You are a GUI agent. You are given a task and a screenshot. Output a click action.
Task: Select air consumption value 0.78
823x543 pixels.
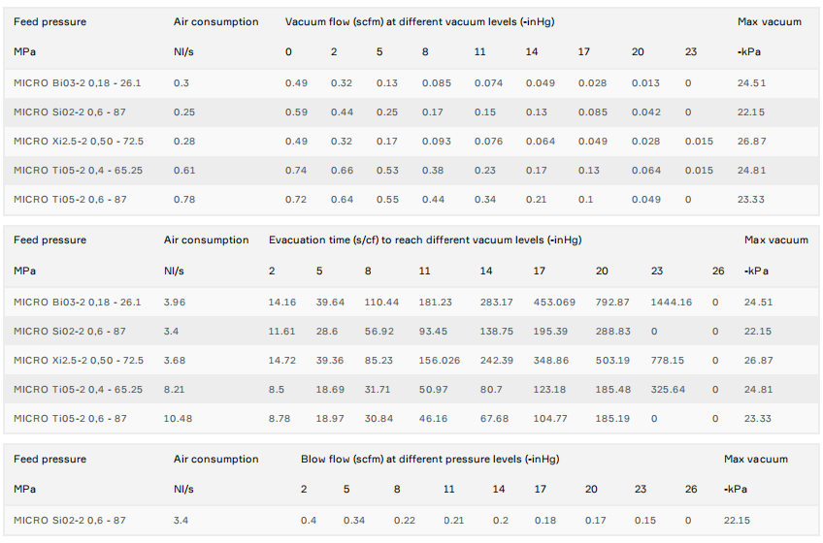click(x=183, y=200)
